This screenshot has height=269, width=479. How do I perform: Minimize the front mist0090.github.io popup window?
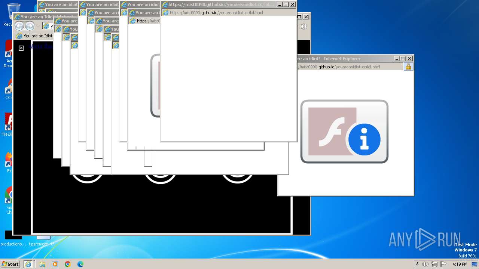point(280,4)
